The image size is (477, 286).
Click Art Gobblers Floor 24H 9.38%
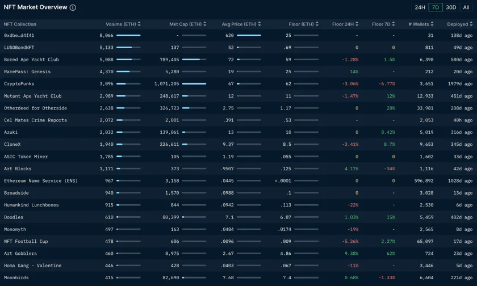pos(352,254)
